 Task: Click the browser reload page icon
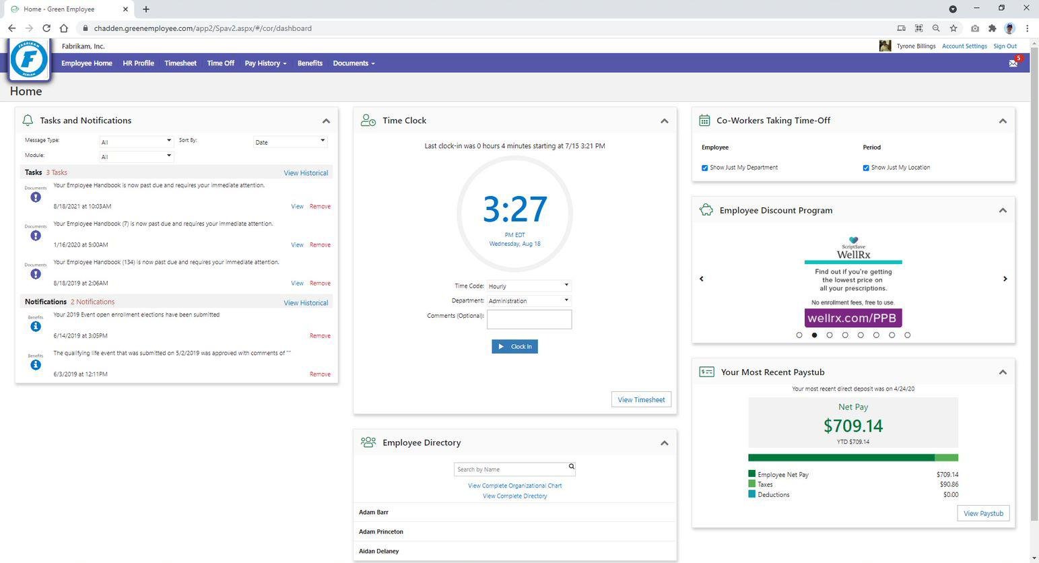pyautogui.click(x=46, y=28)
